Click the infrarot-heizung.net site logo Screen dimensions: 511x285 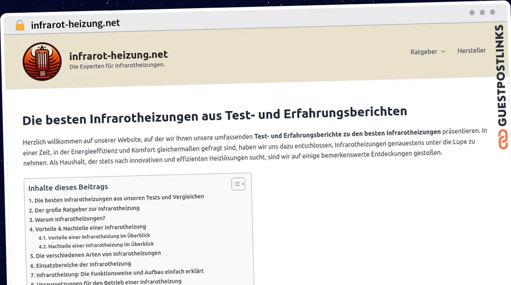[x=42, y=62]
